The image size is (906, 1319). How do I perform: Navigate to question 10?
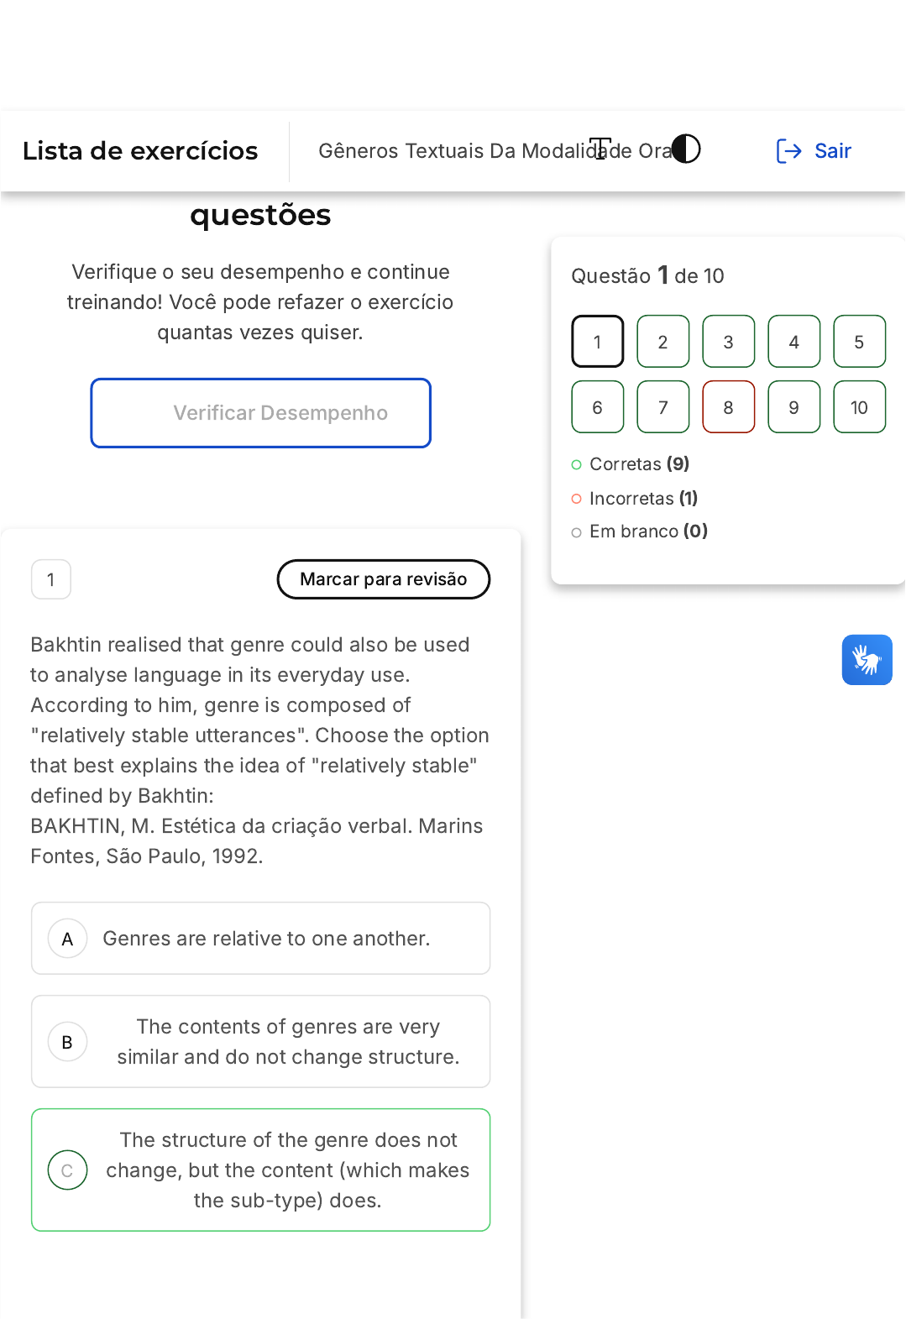[x=859, y=407]
